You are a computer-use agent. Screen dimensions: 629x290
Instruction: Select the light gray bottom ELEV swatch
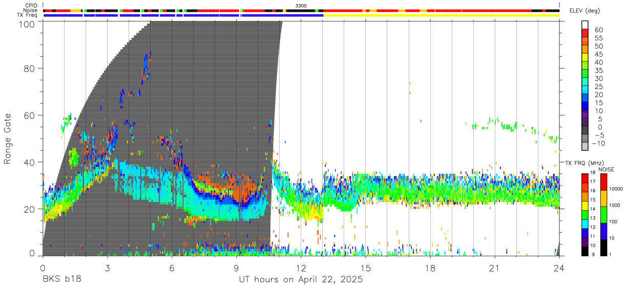584,147
